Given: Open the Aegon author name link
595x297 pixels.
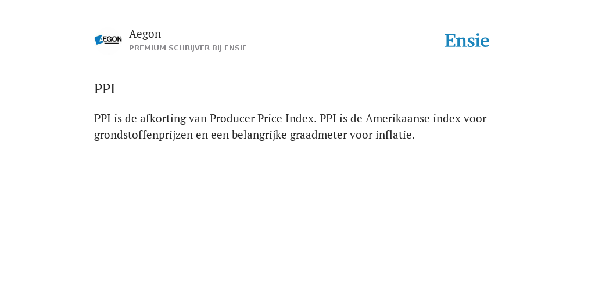Looking at the screenshot, I should coord(145,34).
